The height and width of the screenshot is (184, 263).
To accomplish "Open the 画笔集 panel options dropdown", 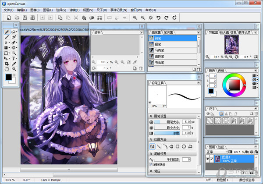I will click(x=199, y=32).
